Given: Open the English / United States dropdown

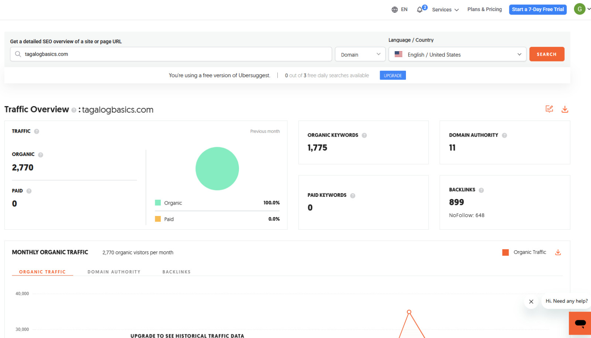Looking at the screenshot, I should [x=457, y=54].
